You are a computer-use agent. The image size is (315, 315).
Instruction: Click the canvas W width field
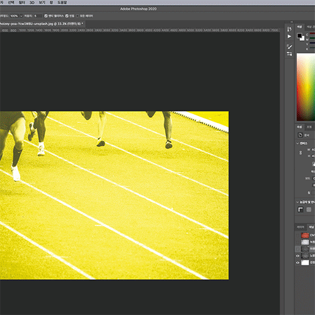coord(313,150)
